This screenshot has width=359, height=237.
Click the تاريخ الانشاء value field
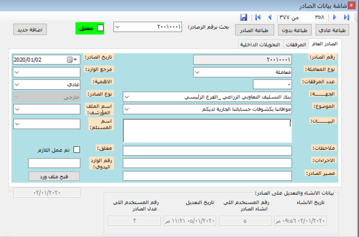click(x=300, y=221)
